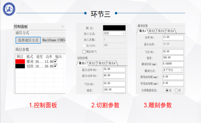Enable the 图层吹气 checkbox
The height and width of the screenshot is (123, 201).
(x=84, y=52)
